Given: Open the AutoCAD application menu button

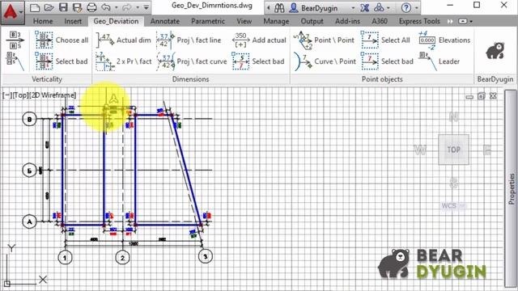Looking at the screenshot, I should [x=13, y=12].
